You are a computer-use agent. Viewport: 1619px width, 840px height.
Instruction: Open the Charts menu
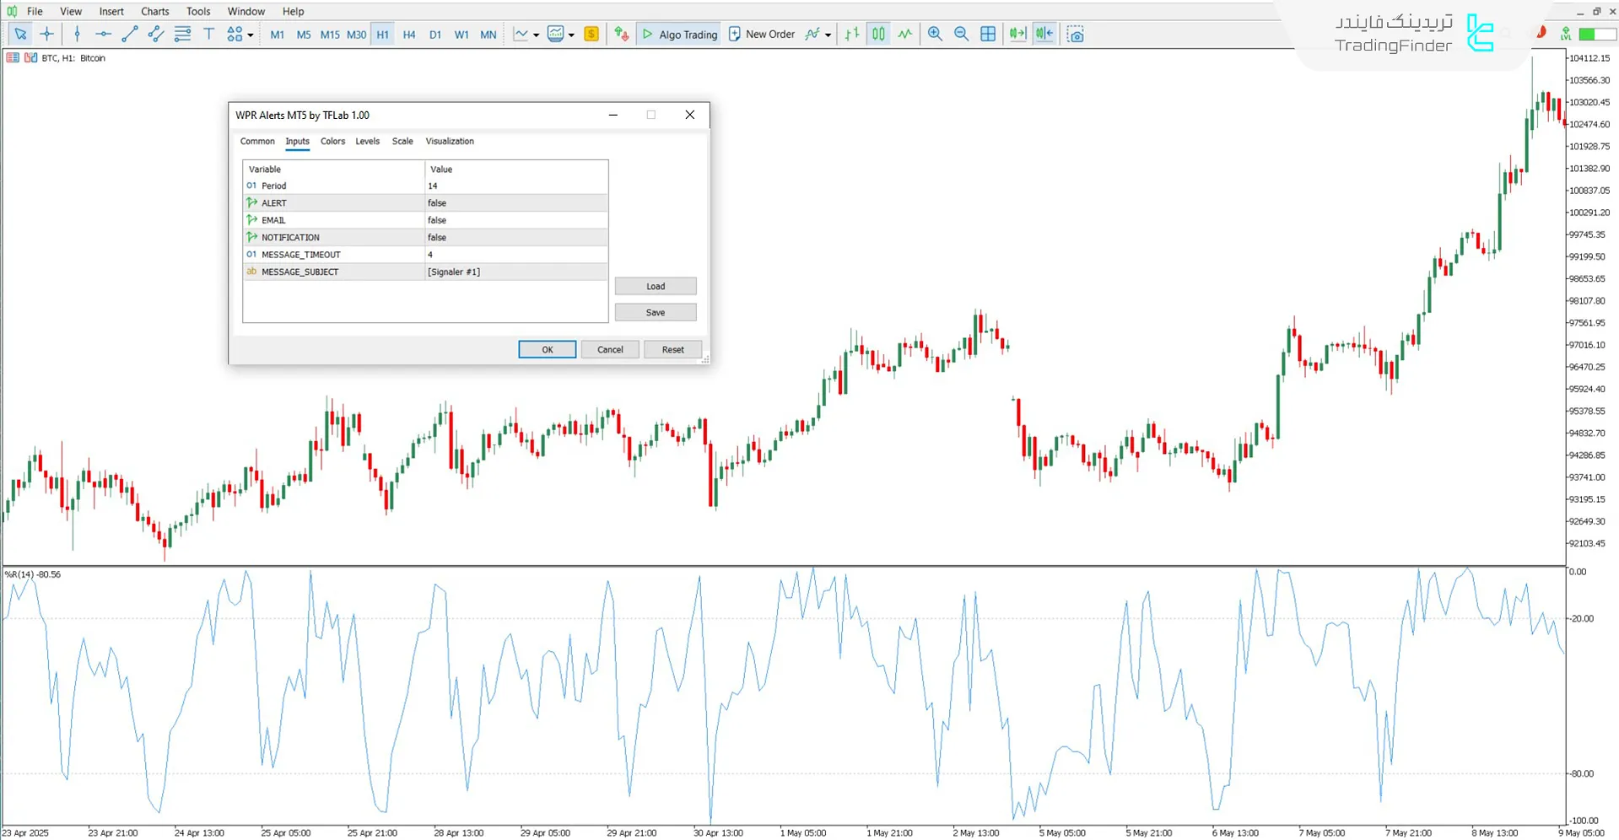pyautogui.click(x=154, y=11)
